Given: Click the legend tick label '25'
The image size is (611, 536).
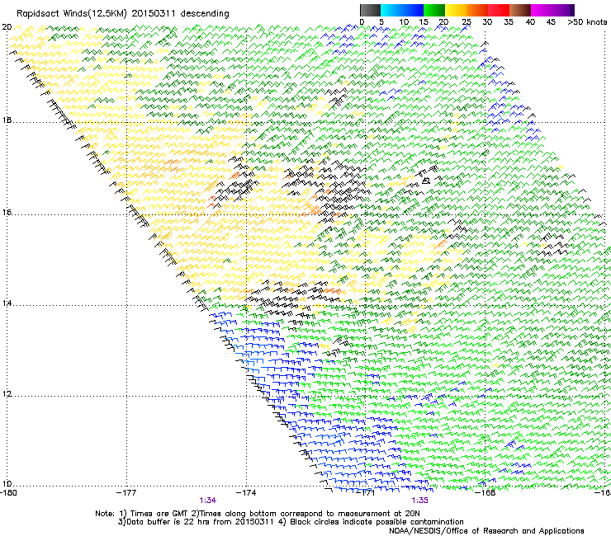Looking at the screenshot, I should pos(467,22).
